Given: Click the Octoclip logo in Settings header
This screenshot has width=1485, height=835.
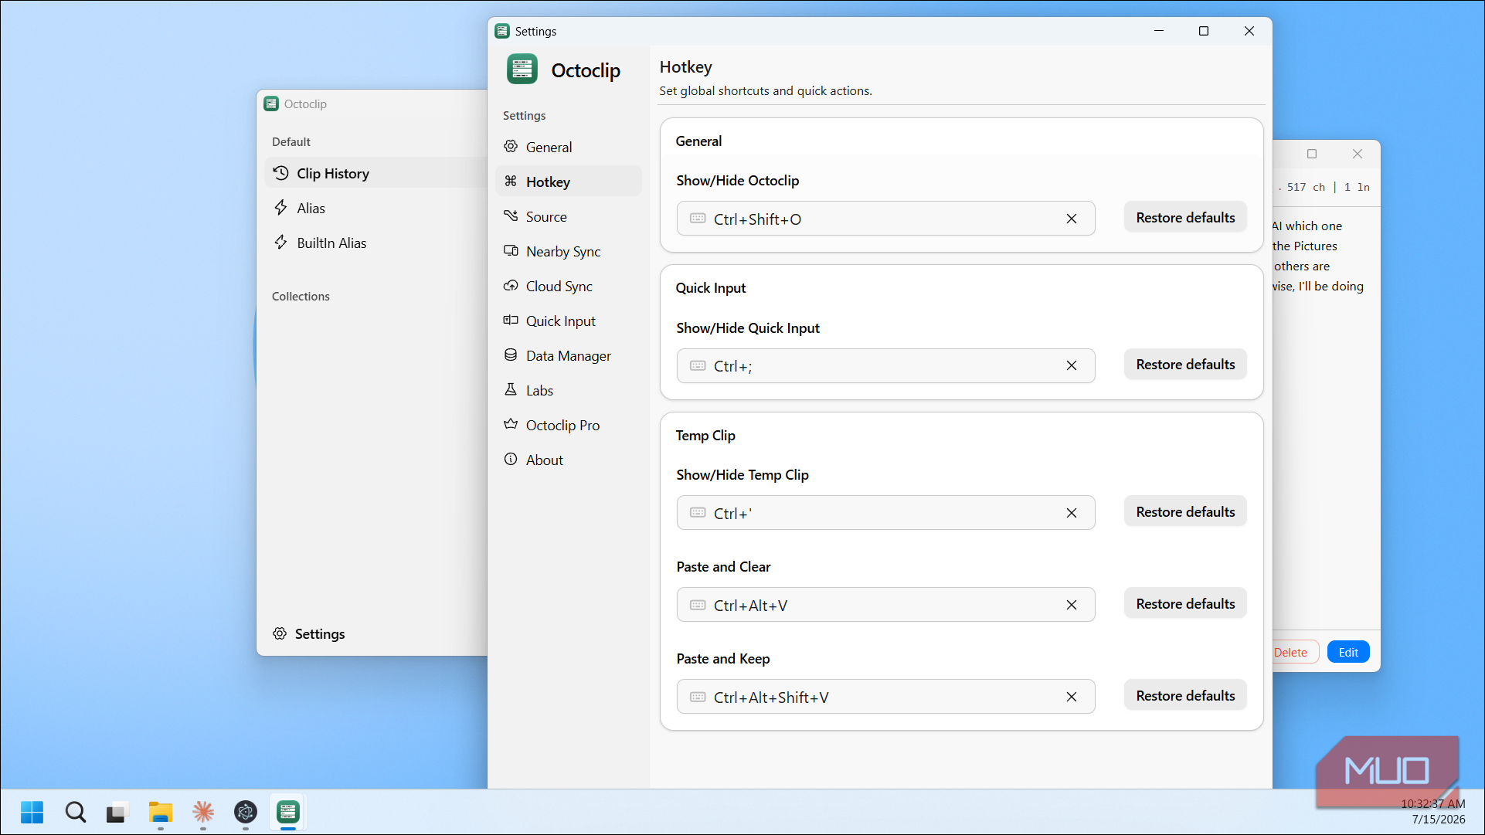Looking at the screenshot, I should pos(522,69).
